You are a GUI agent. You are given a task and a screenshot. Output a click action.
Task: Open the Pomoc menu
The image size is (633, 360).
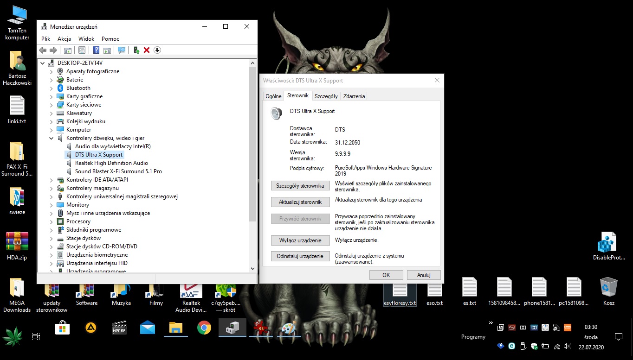(110, 39)
